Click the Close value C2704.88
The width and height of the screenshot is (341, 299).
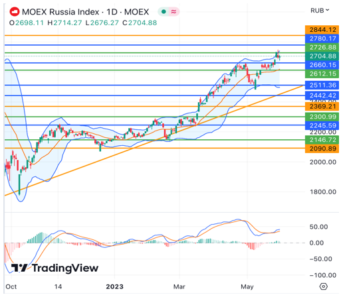coord(140,23)
